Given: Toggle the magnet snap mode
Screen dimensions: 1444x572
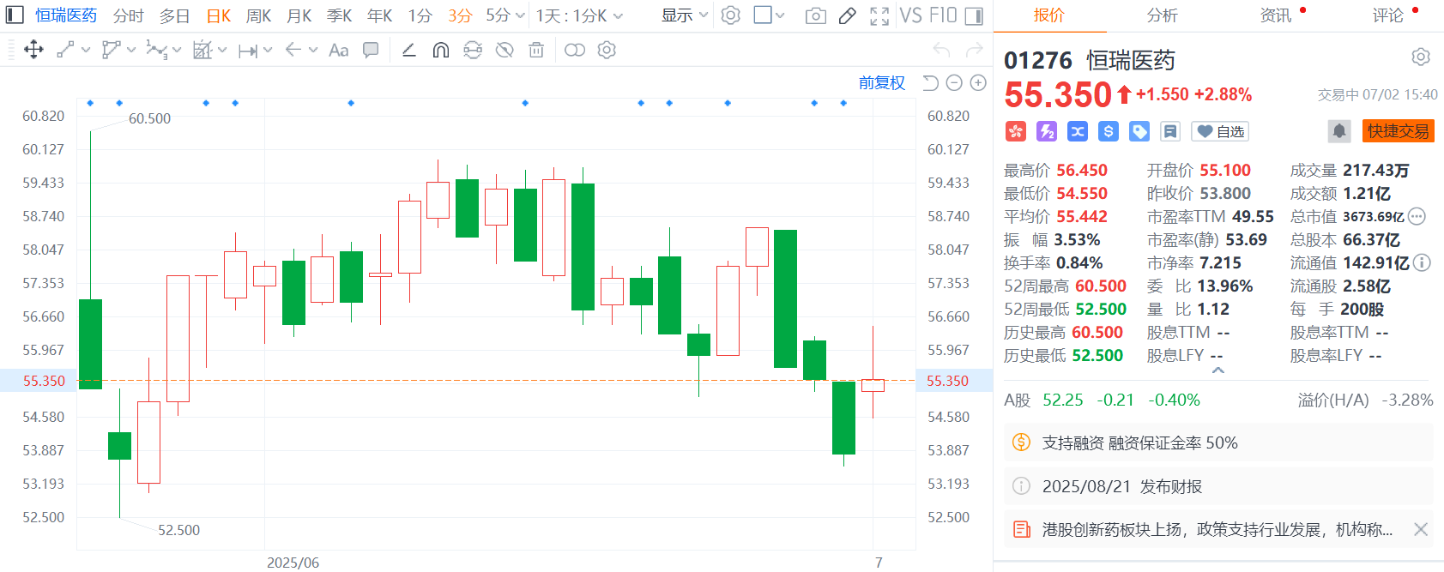Looking at the screenshot, I should point(441,50).
